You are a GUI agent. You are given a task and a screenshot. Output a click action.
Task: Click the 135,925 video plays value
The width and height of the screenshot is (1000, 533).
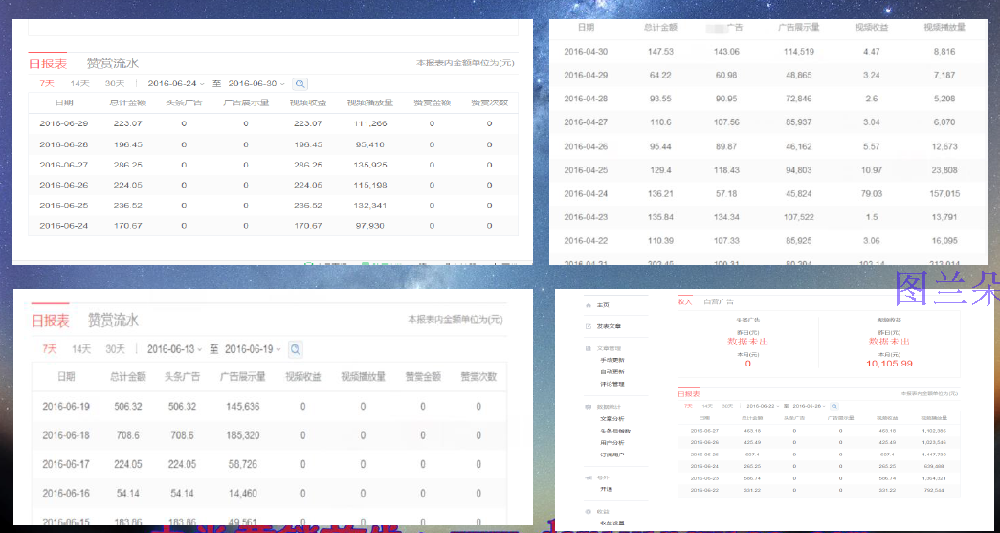tap(370, 165)
